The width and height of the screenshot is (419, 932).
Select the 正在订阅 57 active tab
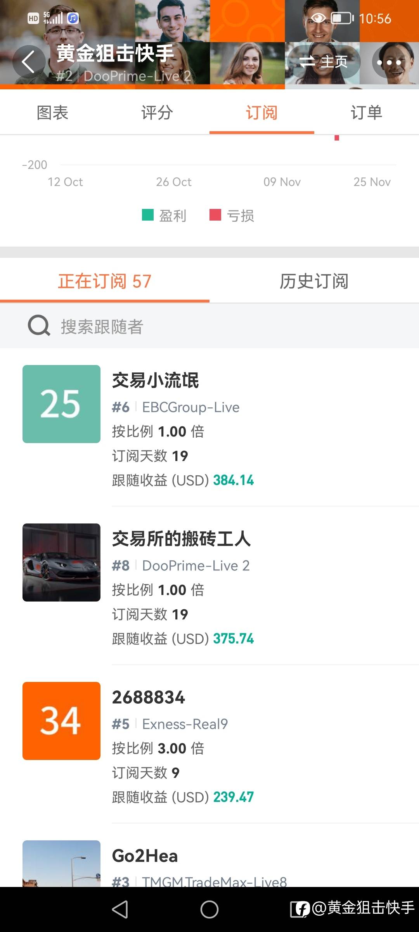pos(104,281)
